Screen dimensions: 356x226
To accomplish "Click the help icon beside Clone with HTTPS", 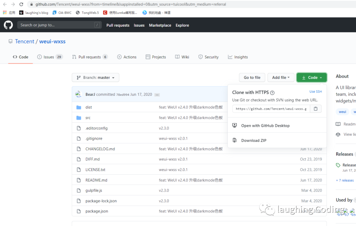I will [x=272, y=93].
